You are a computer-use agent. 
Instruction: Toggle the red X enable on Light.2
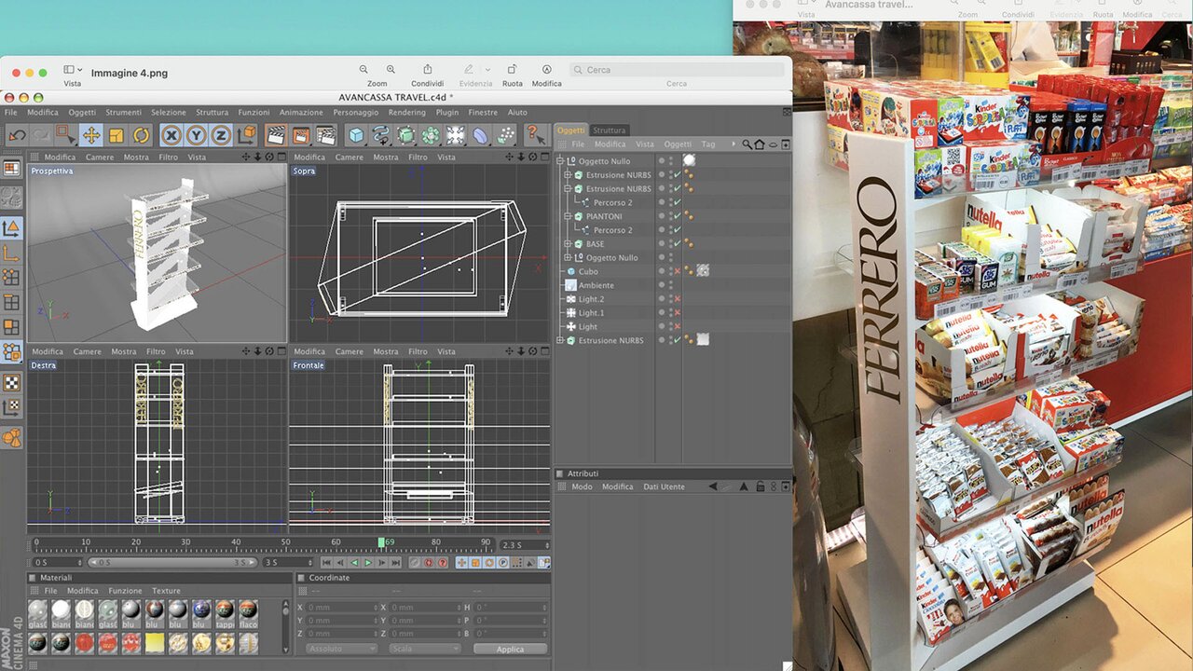click(x=678, y=299)
